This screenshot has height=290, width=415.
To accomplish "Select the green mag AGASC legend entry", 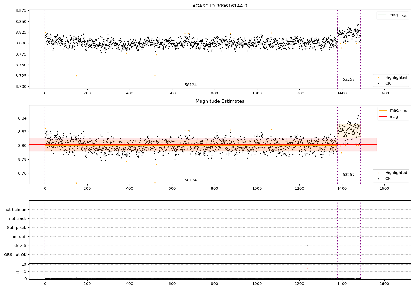I will point(393,15).
